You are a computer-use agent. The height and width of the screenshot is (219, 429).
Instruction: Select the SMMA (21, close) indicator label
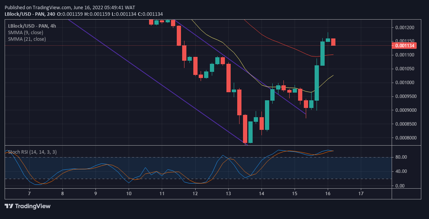pyautogui.click(x=27, y=39)
